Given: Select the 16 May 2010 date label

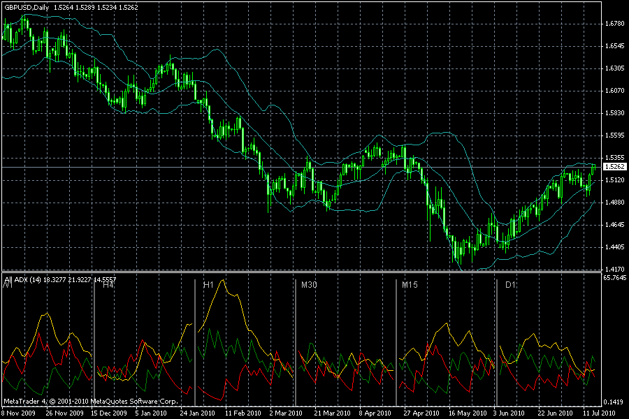Looking at the screenshot, I should click(x=468, y=413).
